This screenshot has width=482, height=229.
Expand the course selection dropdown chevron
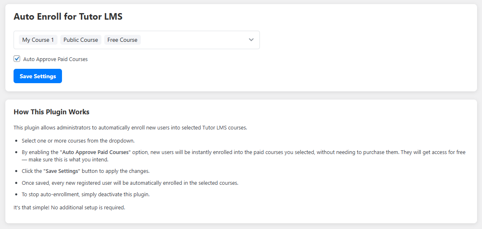[x=251, y=40]
